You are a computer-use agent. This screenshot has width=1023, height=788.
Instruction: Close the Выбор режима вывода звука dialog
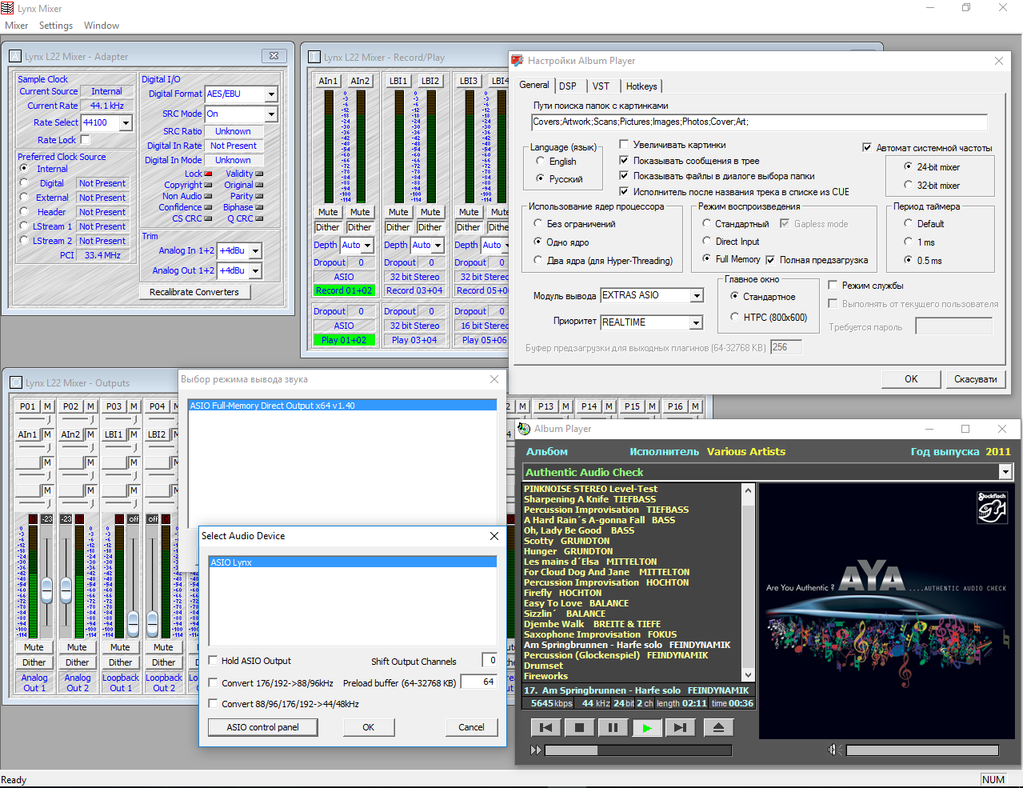tap(494, 379)
